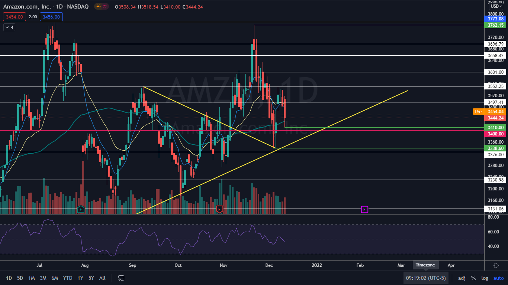
Task: Open chart settings gear icon
Action: 496,265
